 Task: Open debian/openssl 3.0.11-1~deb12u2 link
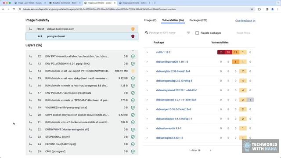point(176,100)
